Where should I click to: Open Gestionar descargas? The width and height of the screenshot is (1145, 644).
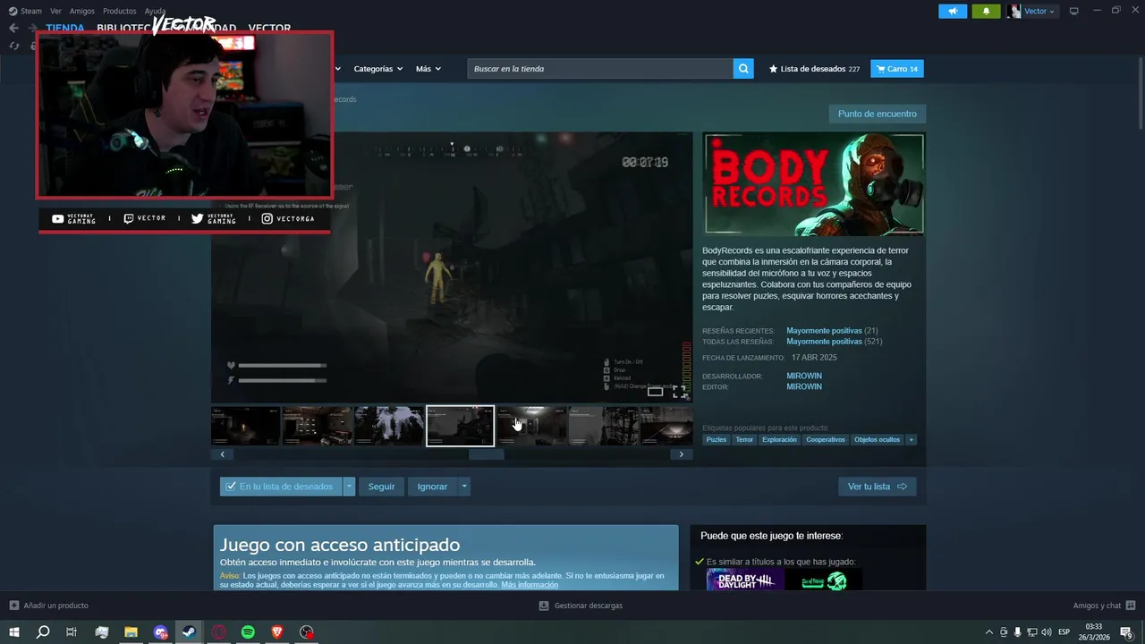(581, 606)
